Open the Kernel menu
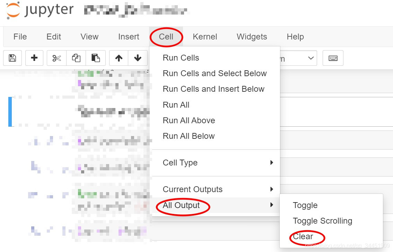The width and height of the screenshot is (393, 252). click(205, 37)
